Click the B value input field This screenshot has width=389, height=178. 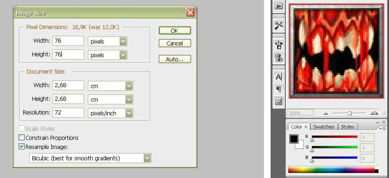pos(367,158)
